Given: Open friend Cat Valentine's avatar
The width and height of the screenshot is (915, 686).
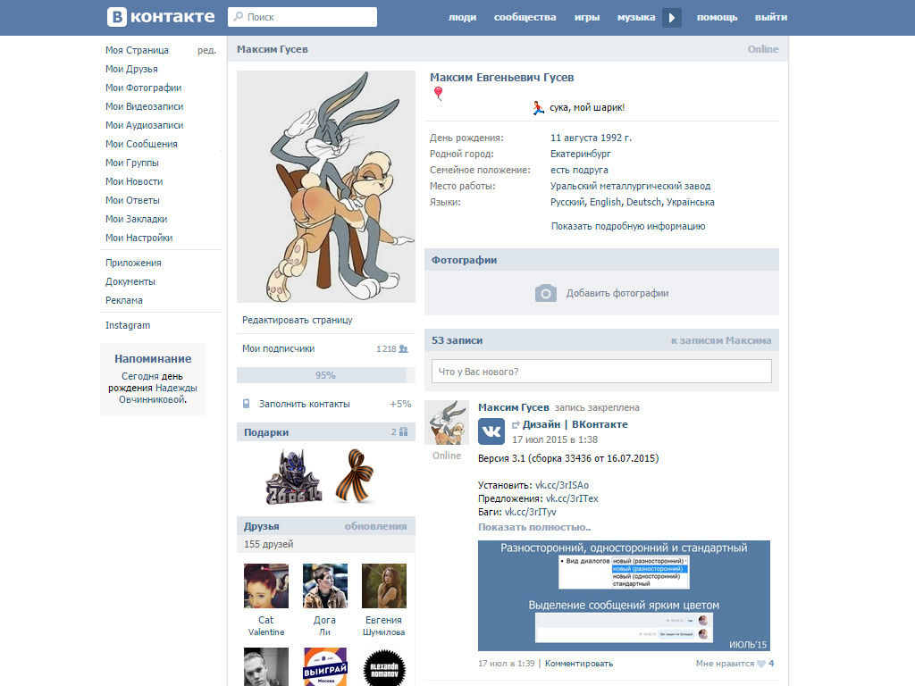Looking at the screenshot, I should point(266,586).
